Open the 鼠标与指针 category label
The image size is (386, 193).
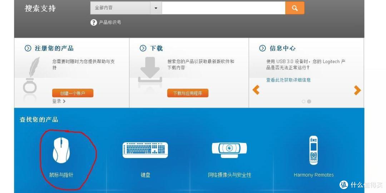61,175
